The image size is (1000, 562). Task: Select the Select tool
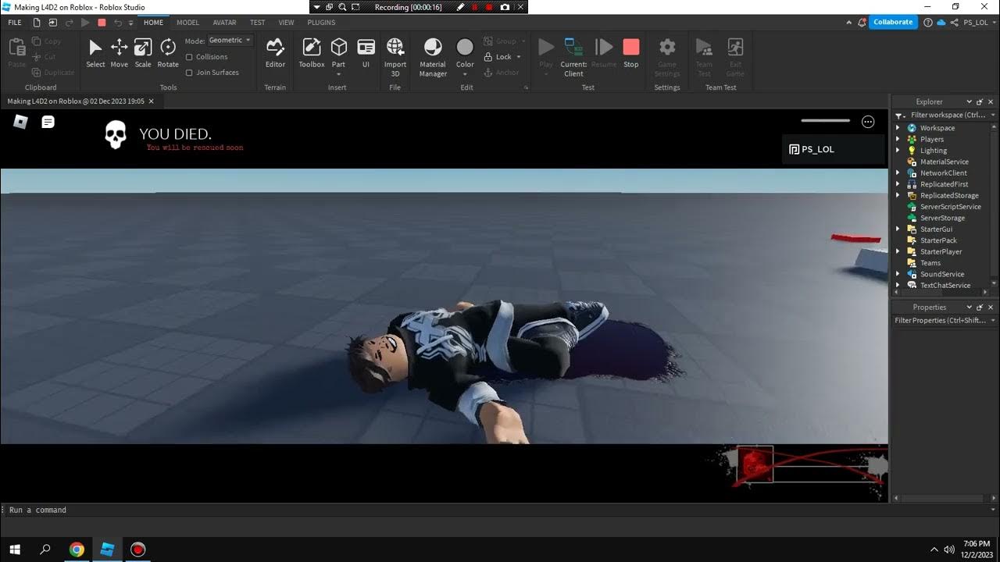(95, 53)
